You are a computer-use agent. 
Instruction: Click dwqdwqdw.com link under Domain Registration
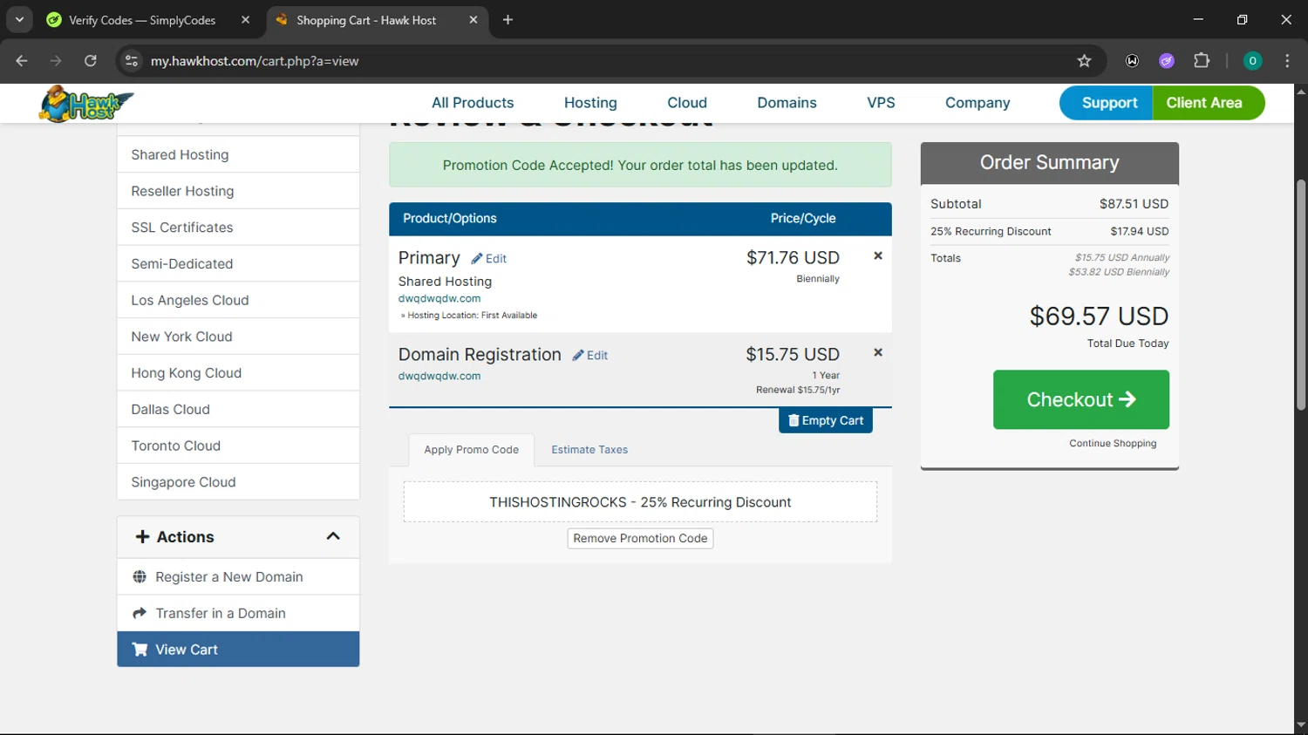click(439, 376)
